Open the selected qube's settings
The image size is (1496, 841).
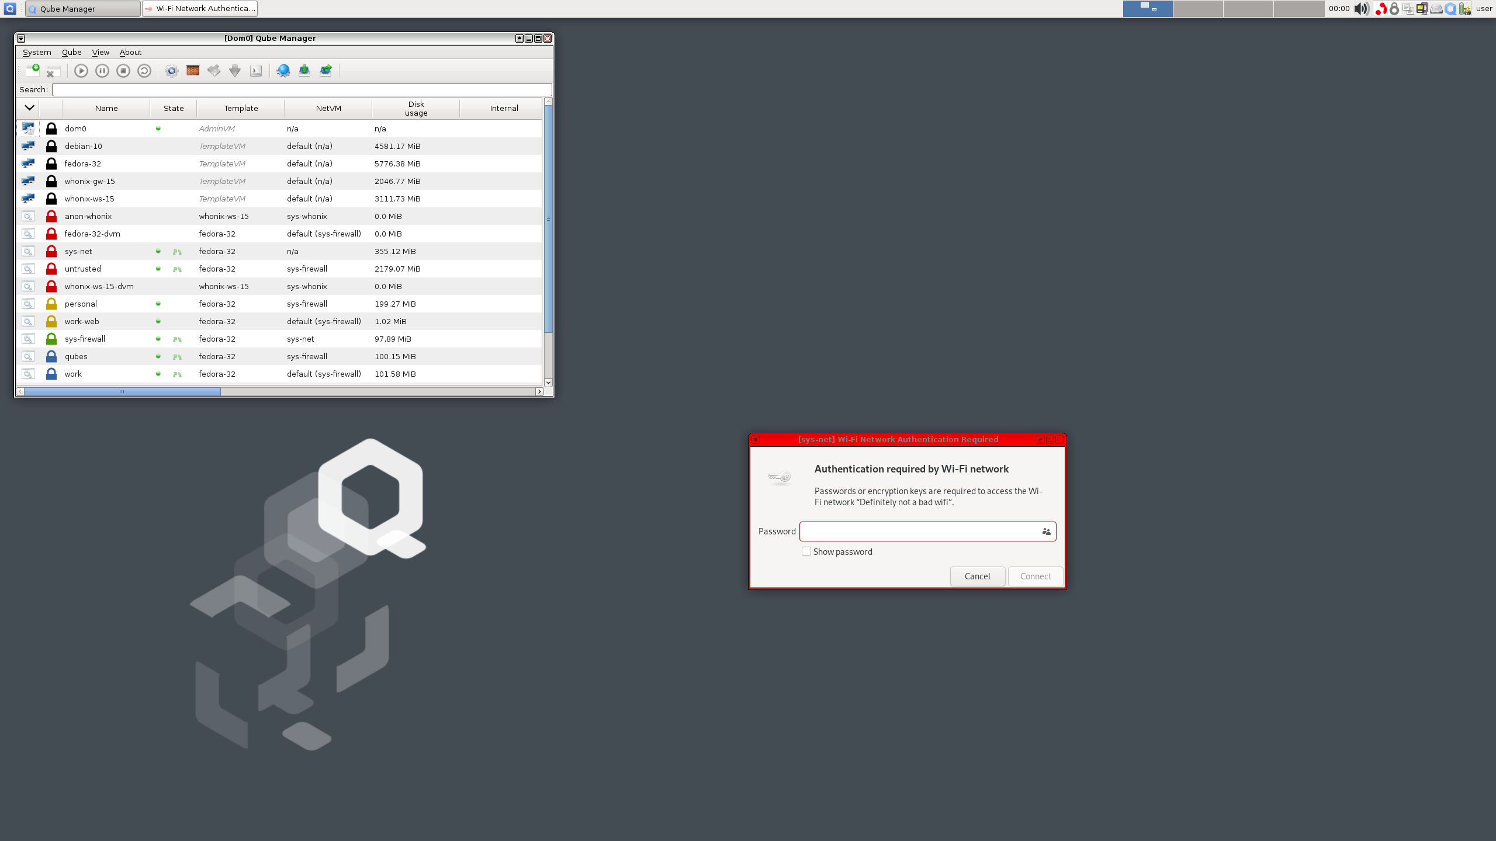coord(171,70)
